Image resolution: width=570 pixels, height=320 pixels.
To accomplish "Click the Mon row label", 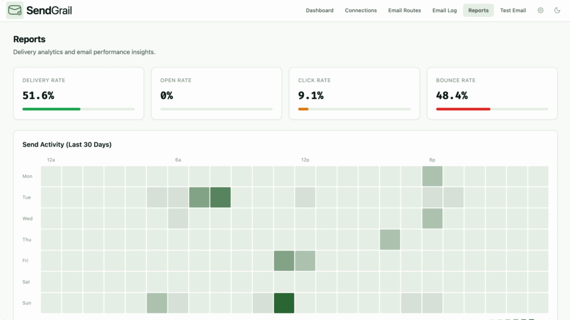I will click(27, 176).
